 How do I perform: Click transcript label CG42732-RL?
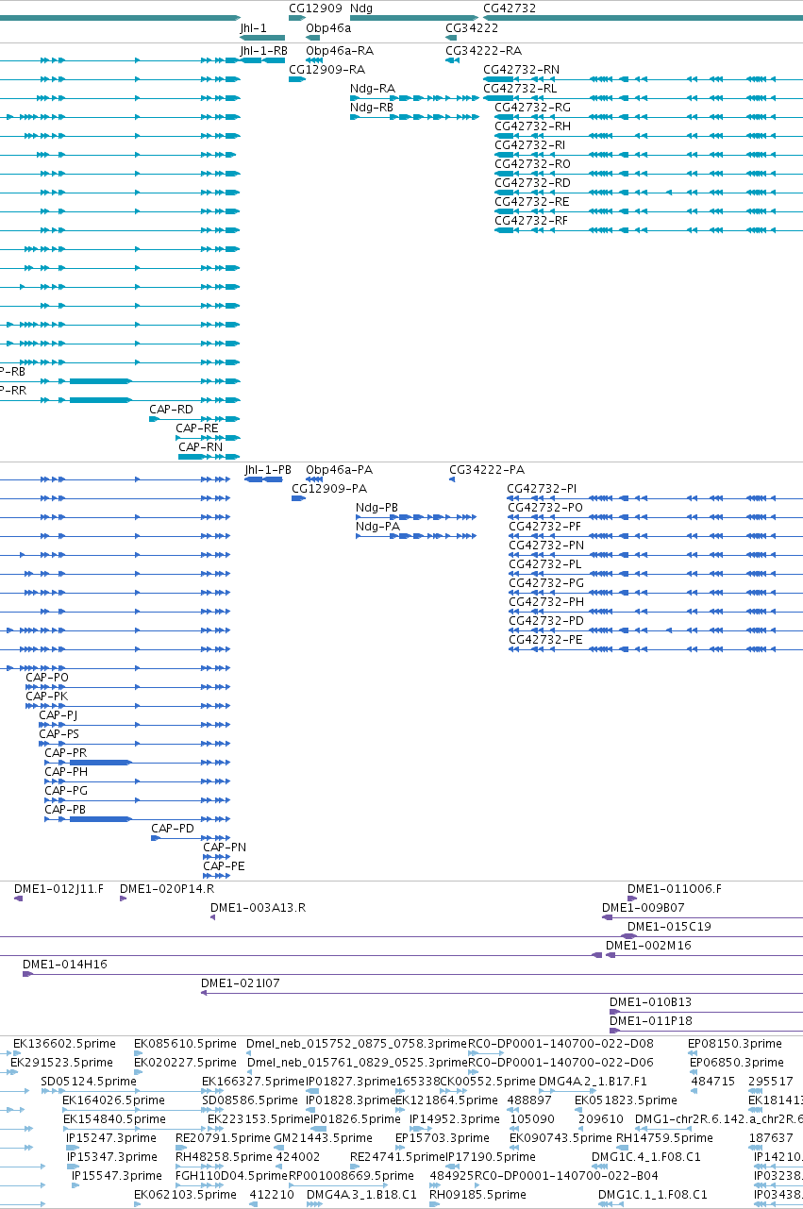click(520, 88)
